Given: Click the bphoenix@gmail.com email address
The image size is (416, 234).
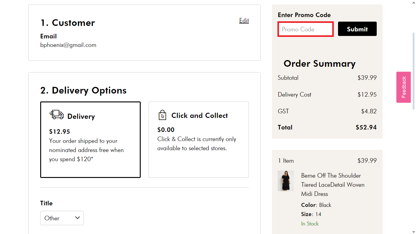Looking at the screenshot, I should (68, 45).
